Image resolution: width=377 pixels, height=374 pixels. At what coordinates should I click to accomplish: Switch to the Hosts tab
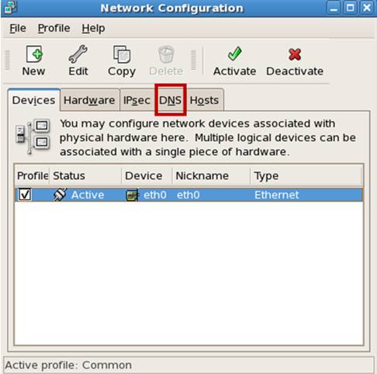pos(204,100)
